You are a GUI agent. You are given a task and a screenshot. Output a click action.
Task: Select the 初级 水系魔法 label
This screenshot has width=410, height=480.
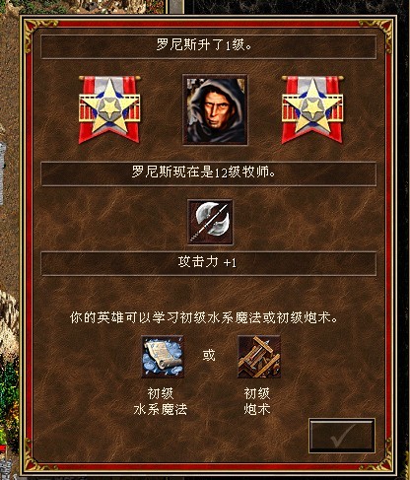[x=161, y=401]
